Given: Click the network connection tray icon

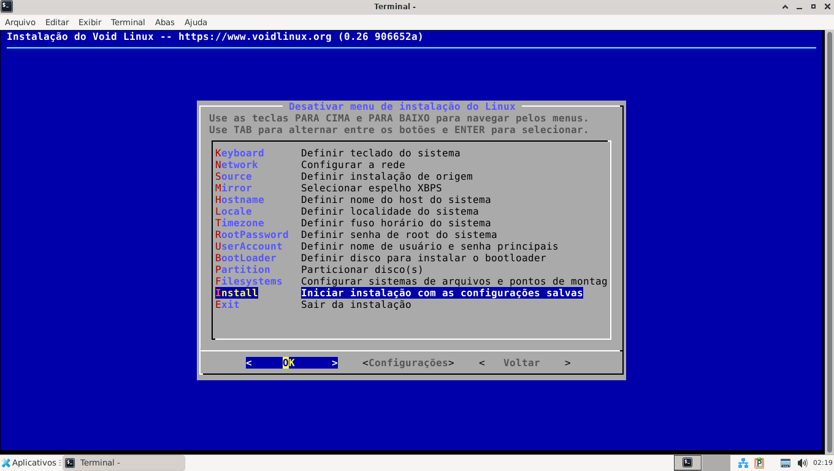Looking at the screenshot, I should tap(743, 463).
